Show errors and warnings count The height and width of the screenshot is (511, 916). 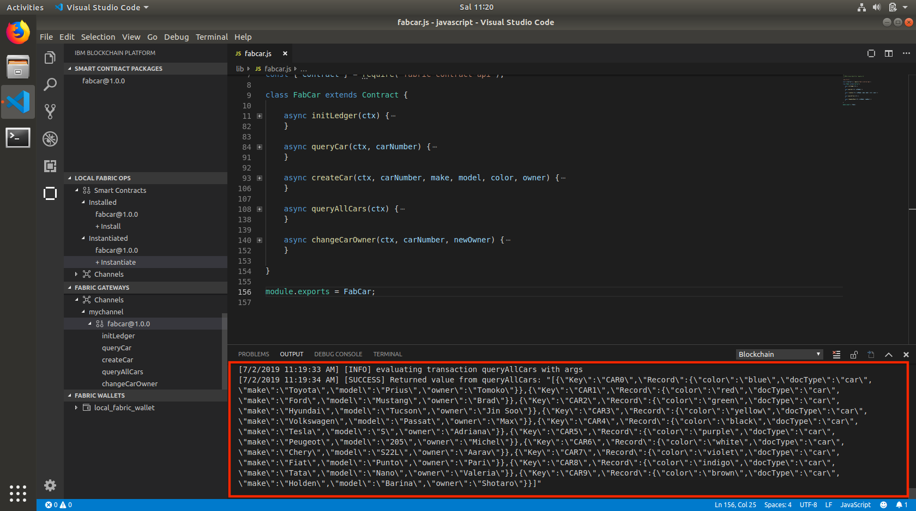[58, 505]
